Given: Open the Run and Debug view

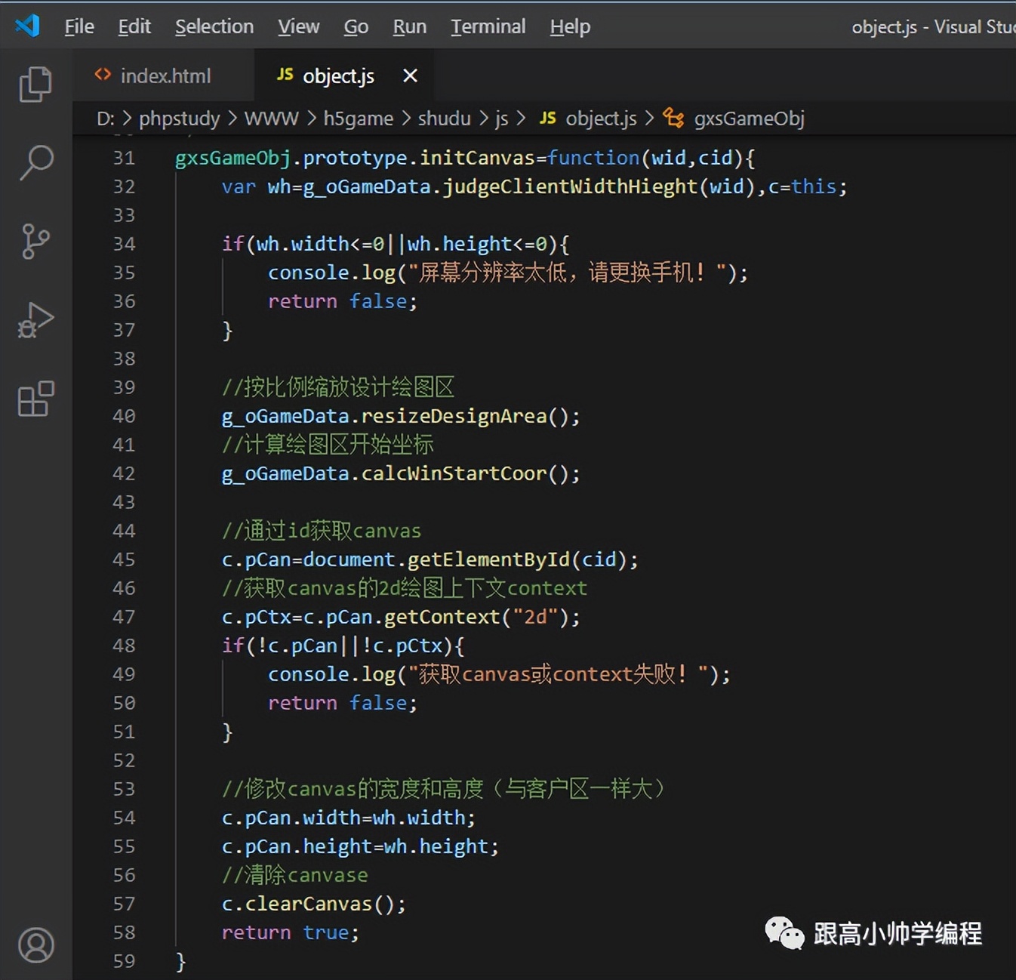Looking at the screenshot, I should point(35,320).
